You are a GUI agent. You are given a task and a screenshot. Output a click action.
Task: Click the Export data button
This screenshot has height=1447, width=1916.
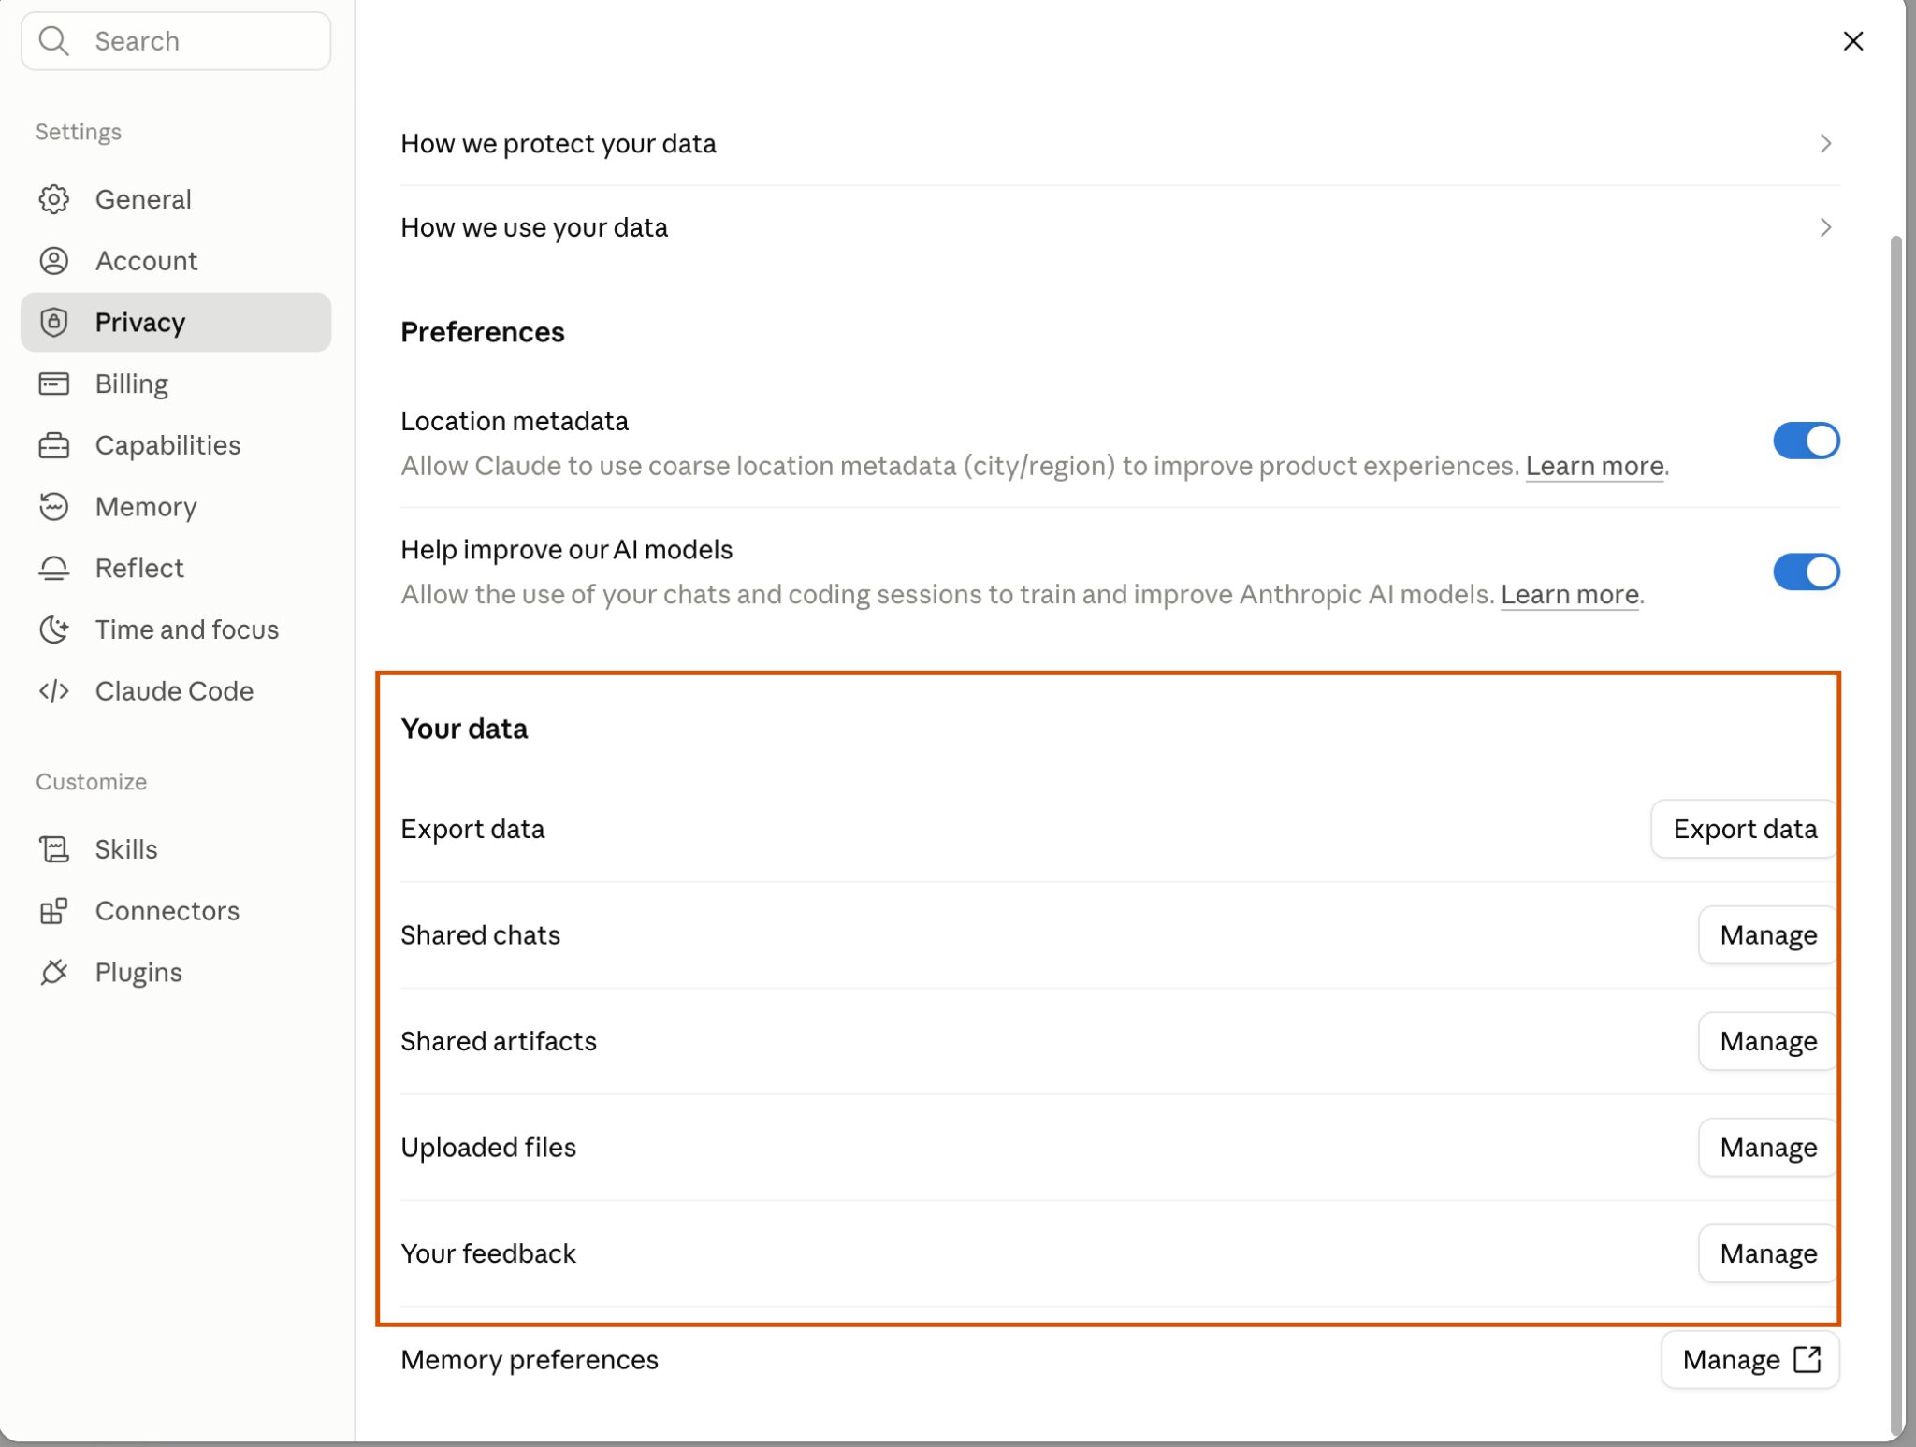click(1745, 829)
